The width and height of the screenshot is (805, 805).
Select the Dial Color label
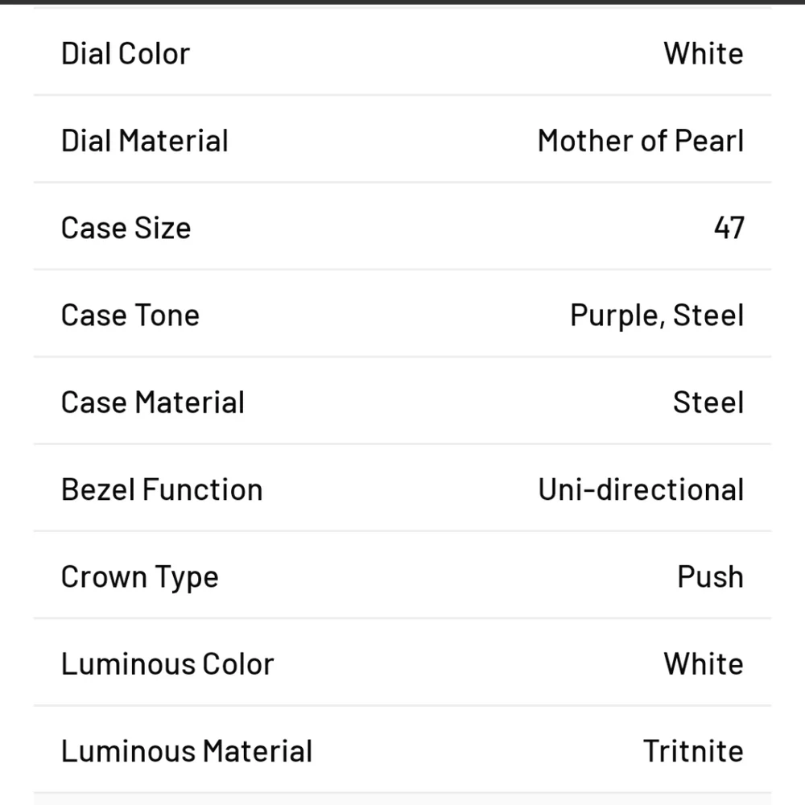click(x=126, y=53)
